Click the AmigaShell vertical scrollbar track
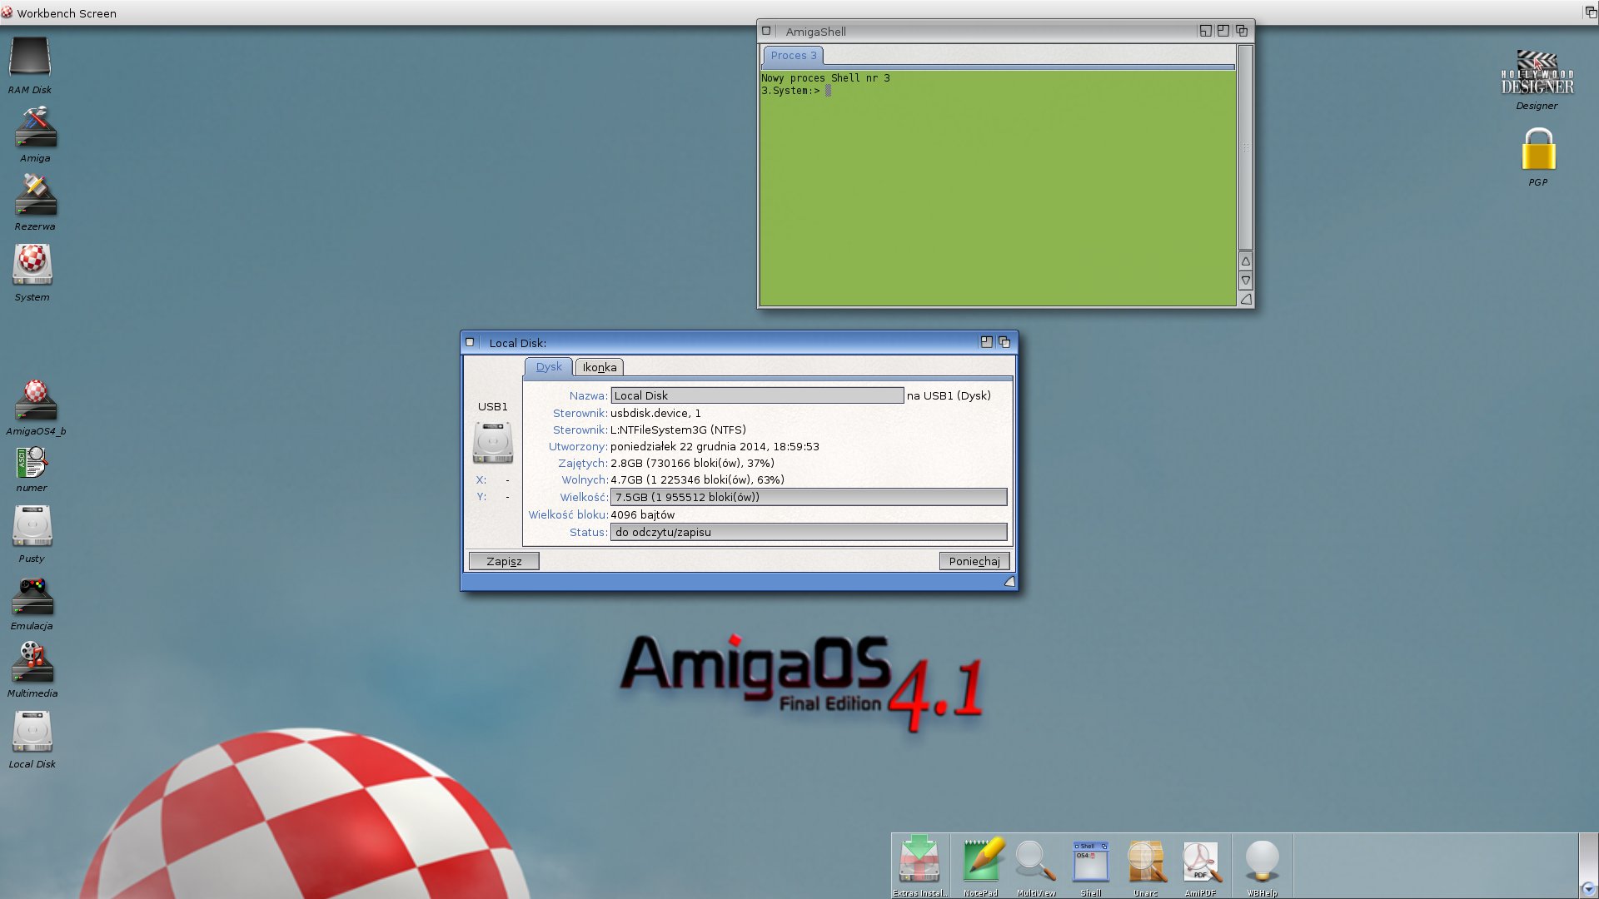The width and height of the screenshot is (1599, 899). (x=1246, y=148)
